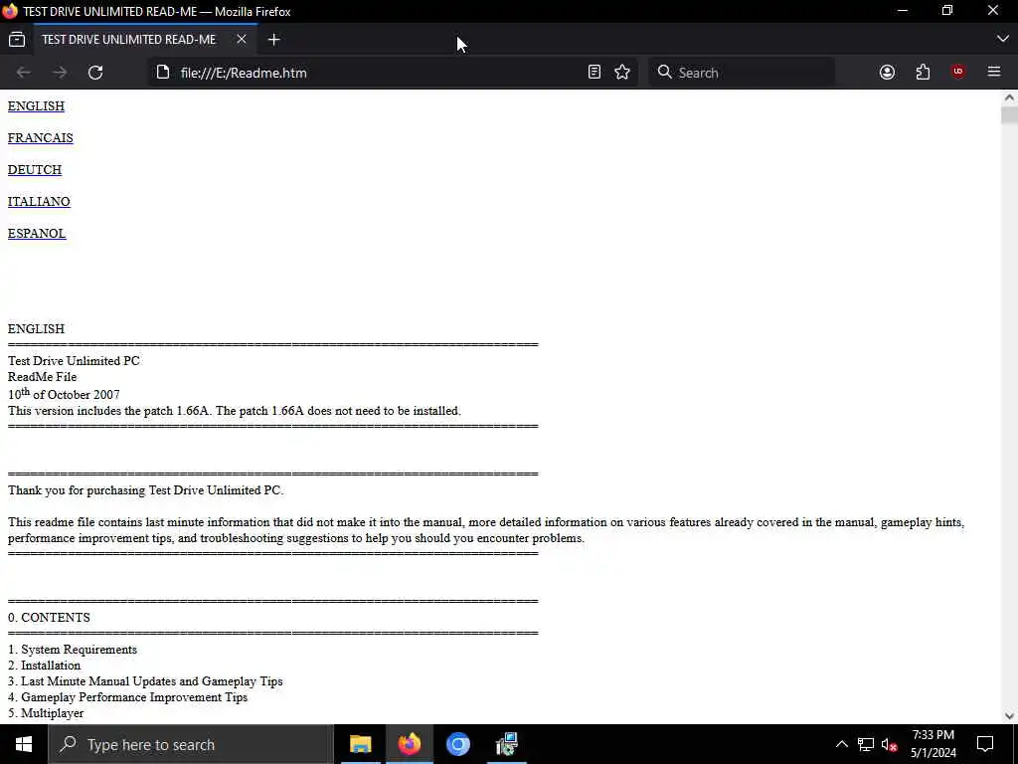This screenshot has height=764, width=1018.
Task: Click "Test Drive Unlimited PC" heading text
Action: pyautogui.click(x=74, y=360)
